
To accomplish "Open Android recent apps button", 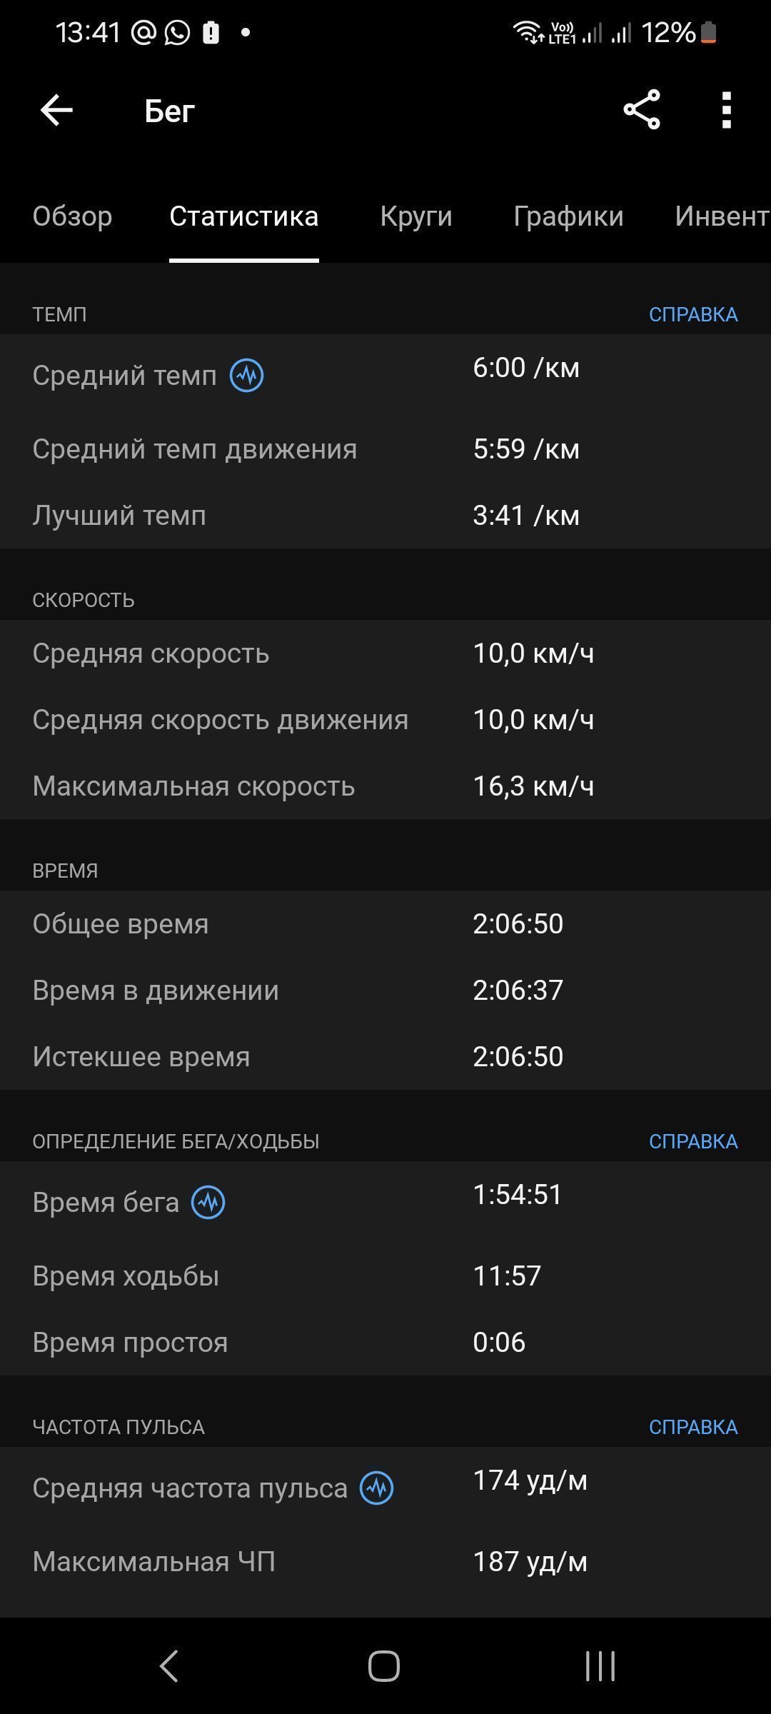I will [x=600, y=1666].
